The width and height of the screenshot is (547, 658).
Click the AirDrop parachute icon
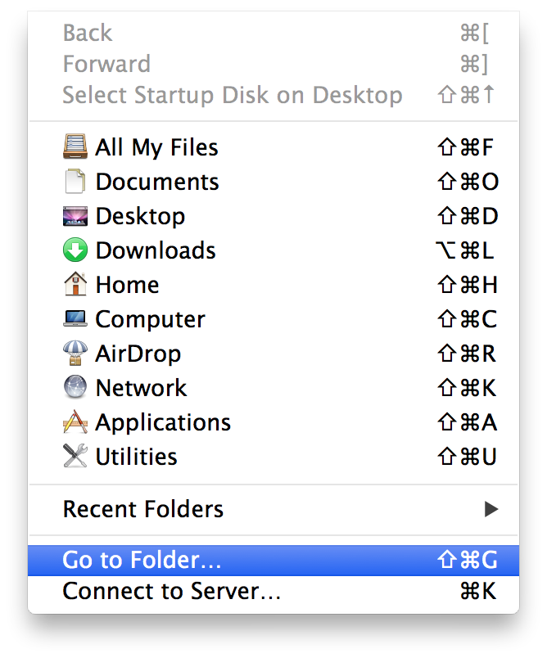pos(75,354)
